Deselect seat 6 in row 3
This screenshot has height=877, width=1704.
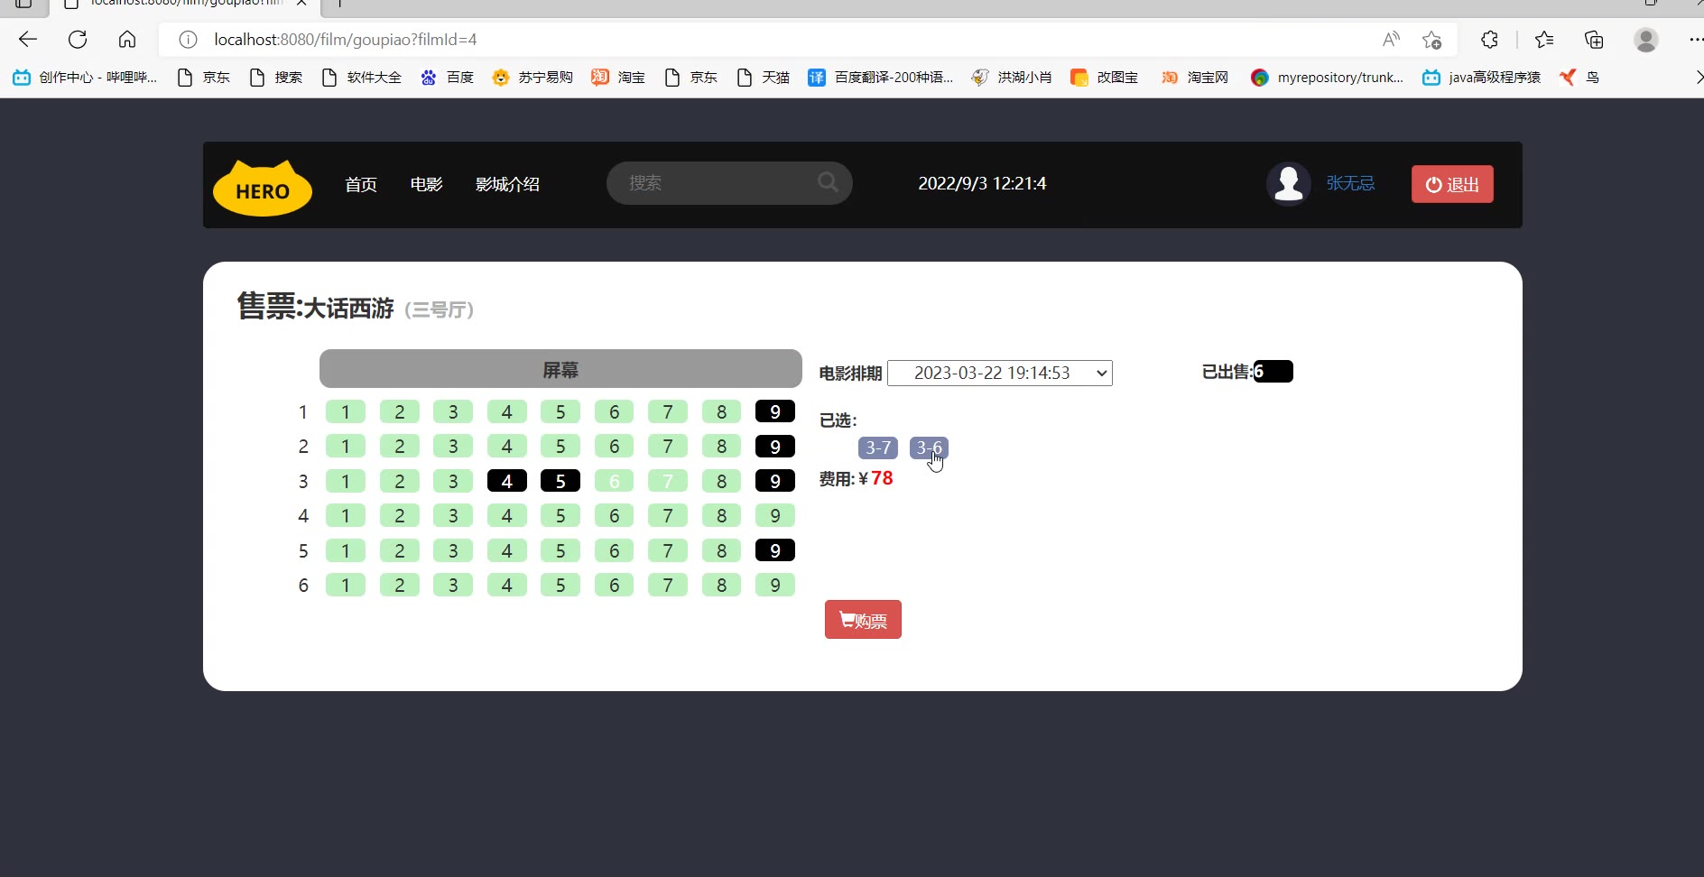coord(615,481)
